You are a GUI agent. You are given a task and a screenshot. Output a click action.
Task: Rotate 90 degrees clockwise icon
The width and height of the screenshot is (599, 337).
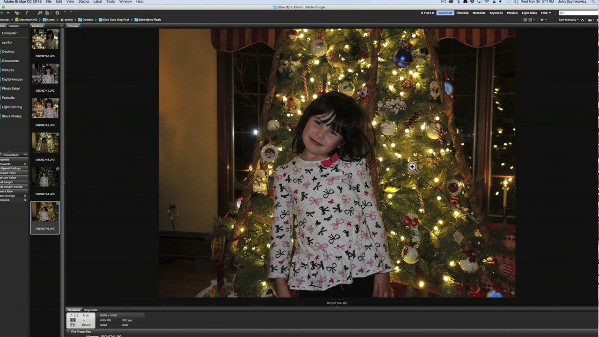[71, 13]
